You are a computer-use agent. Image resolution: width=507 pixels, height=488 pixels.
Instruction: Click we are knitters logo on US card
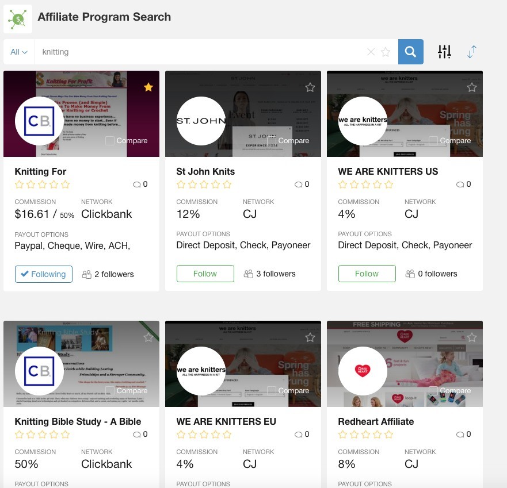363,121
